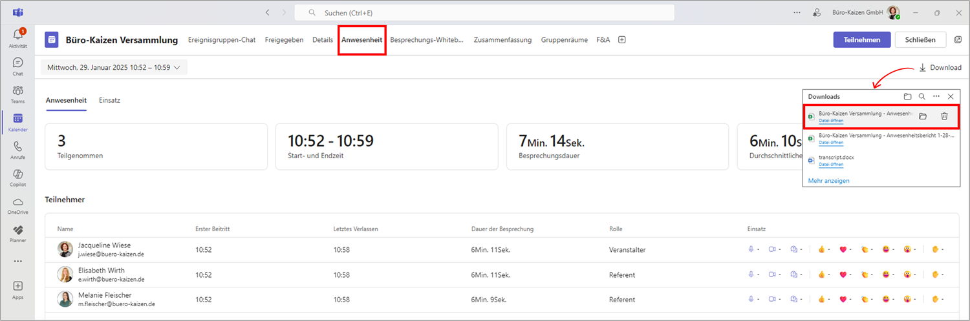970x321 pixels.
Task: Click 6Min. 9Sek. duration for Melanie Fleischer
Action: [489, 300]
